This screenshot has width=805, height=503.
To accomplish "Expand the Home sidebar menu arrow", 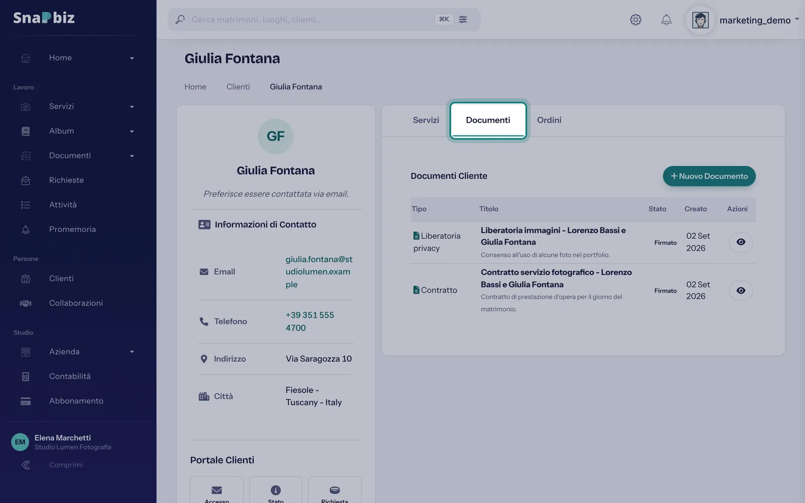I will click(x=132, y=58).
